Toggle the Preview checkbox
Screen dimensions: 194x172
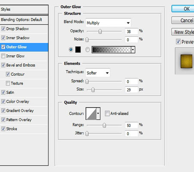pyautogui.click(x=178, y=41)
